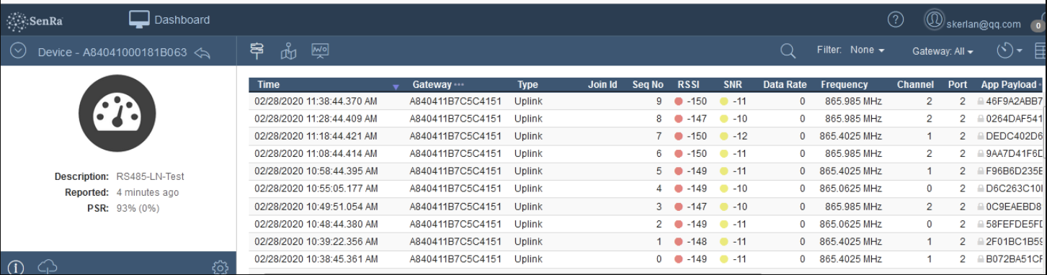Click the Gateway column ellipsis
Viewport: 1047px width, 275px height.
(x=459, y=85)
